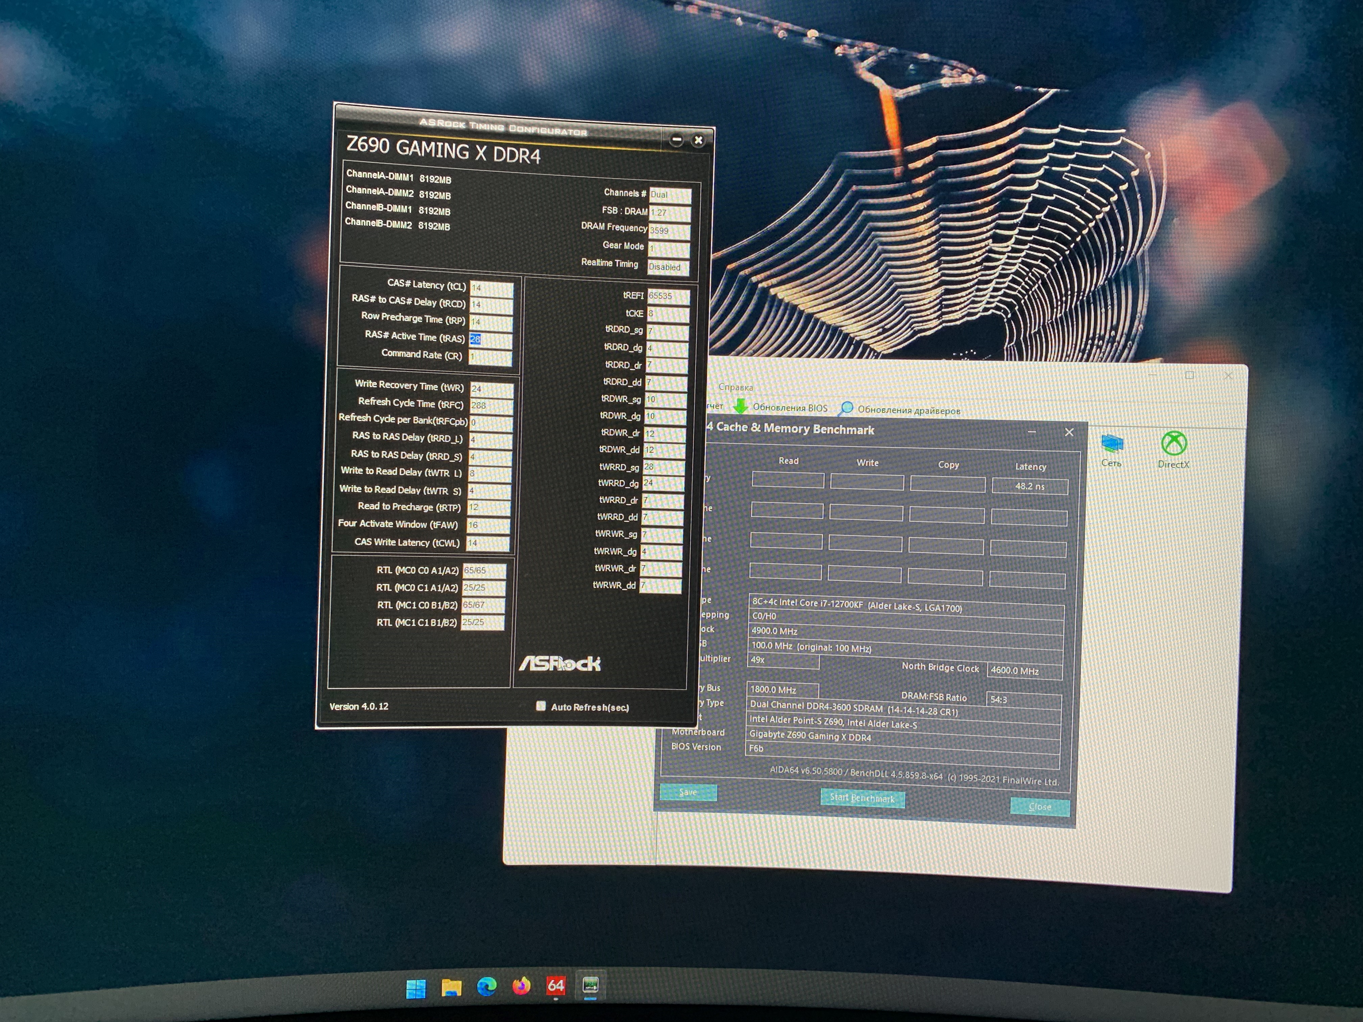Image resolution: width=1363 pixels, height=1022 pixels.
Task: Enable Auto Refresh(sec) checkbox
Action: 541,706
